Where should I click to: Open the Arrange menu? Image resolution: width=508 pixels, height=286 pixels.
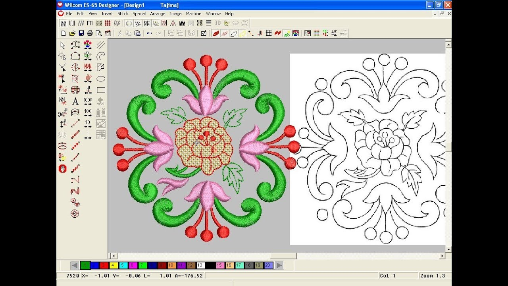pos(158,14)
